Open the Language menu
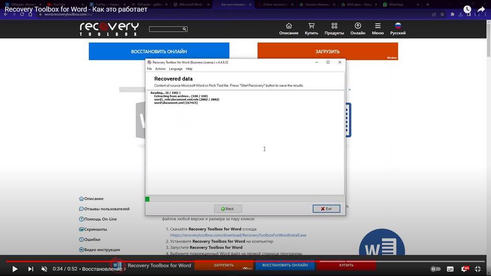The height and width of the screenshot is (276, 491). pos(175,68)
